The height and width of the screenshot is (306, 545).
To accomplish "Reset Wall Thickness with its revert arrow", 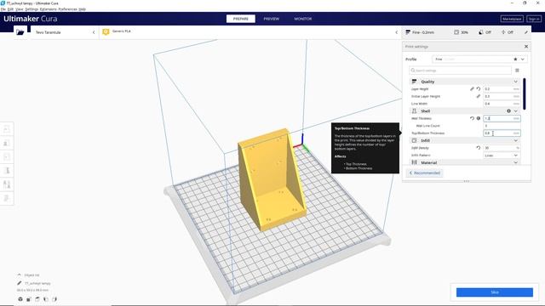I will [472, 118].
